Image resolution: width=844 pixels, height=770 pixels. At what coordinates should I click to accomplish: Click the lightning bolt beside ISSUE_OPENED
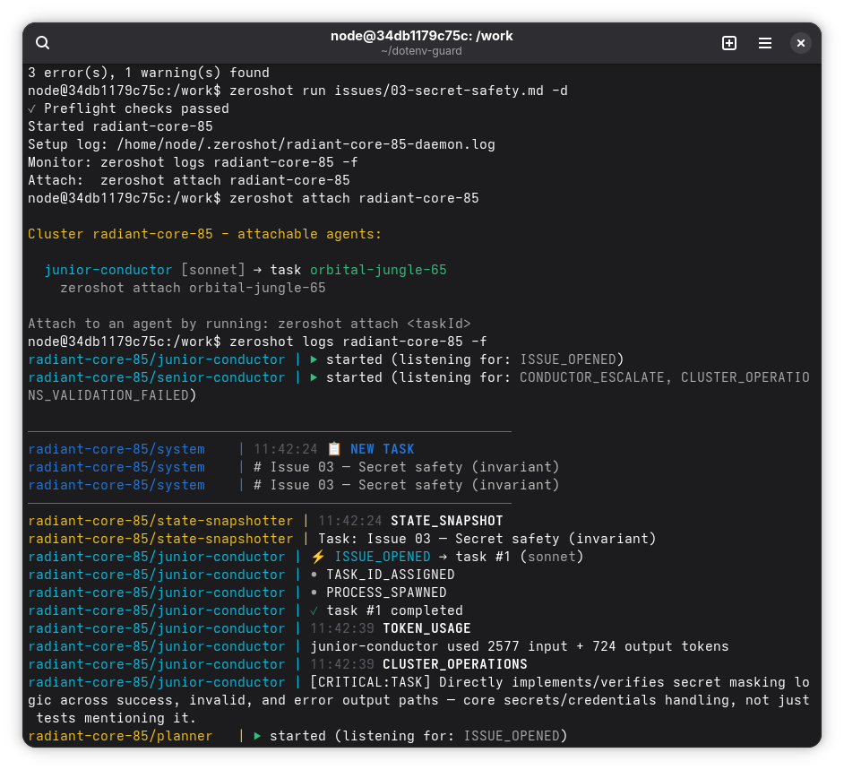[x=318, y=557]
